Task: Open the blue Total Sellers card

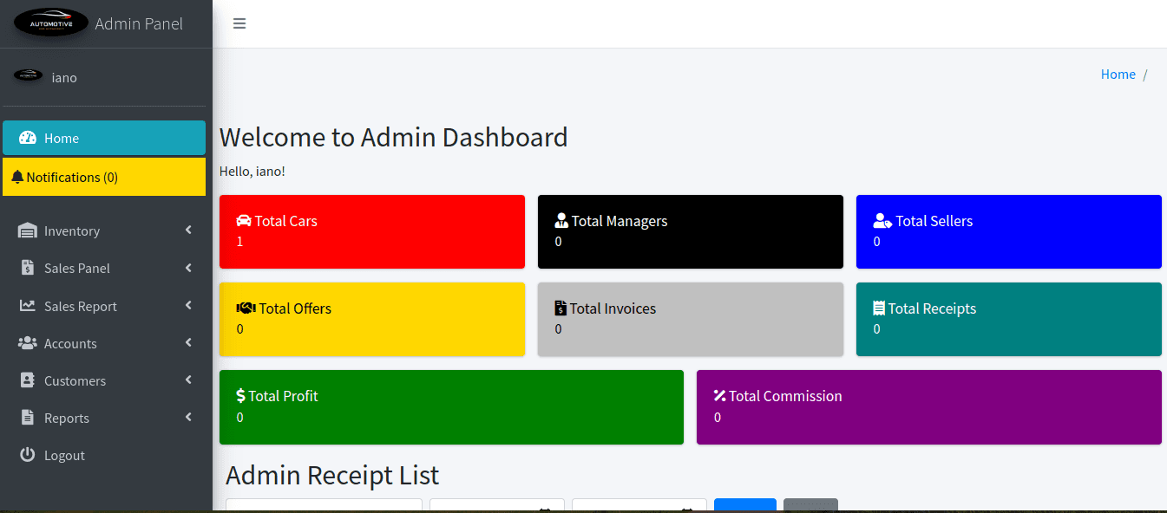Action: pyautogui.click(x=1009, y=231)
